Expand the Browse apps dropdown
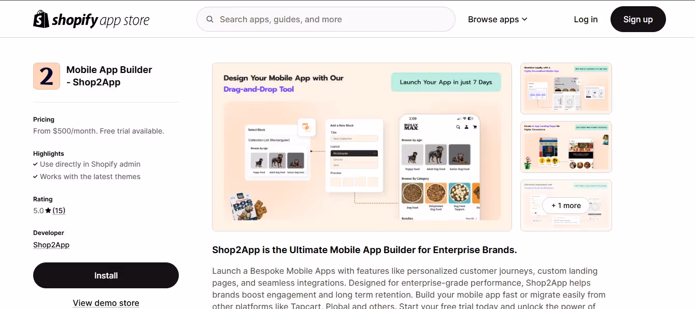This screenshot has height=309, width=695. click(498, 19)
